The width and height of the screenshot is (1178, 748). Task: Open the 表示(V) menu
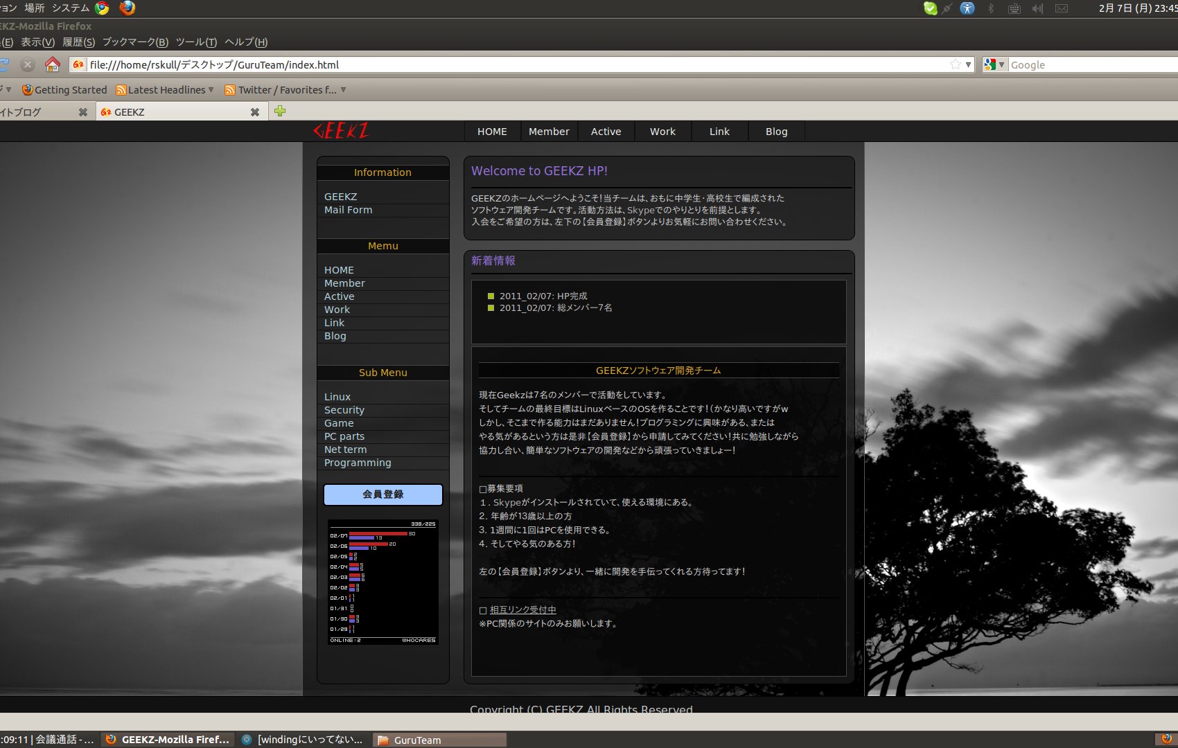coord(38,42)
